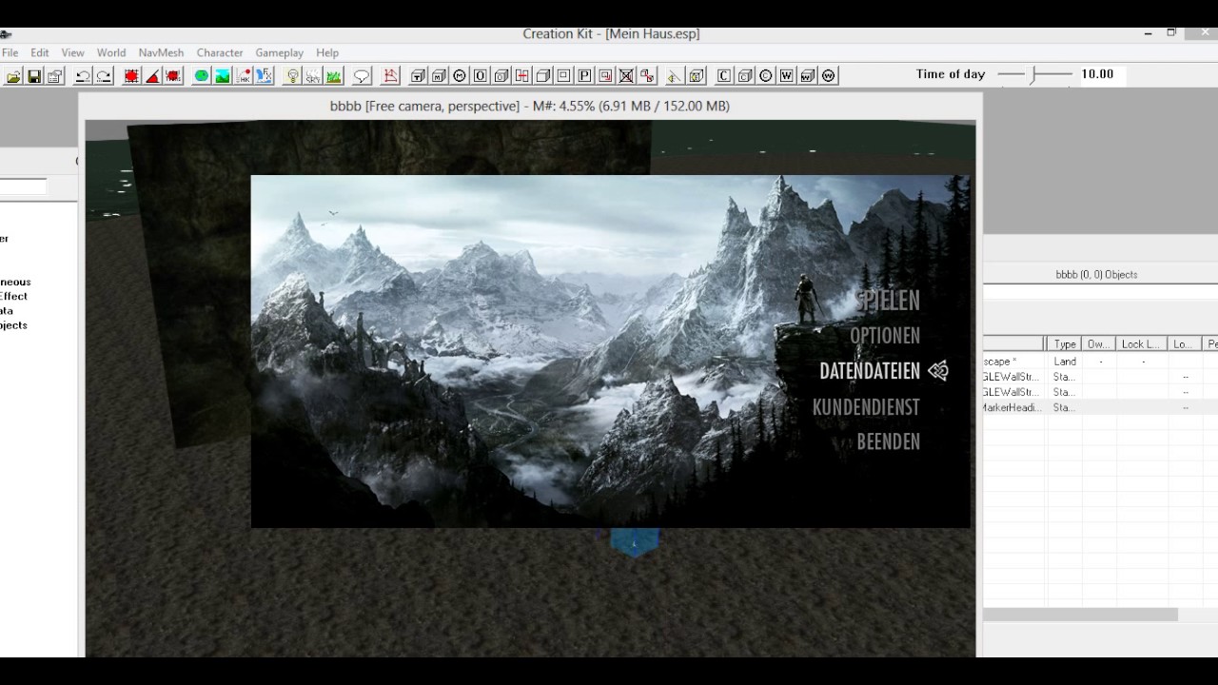Open the World menu

click(111, 53)
